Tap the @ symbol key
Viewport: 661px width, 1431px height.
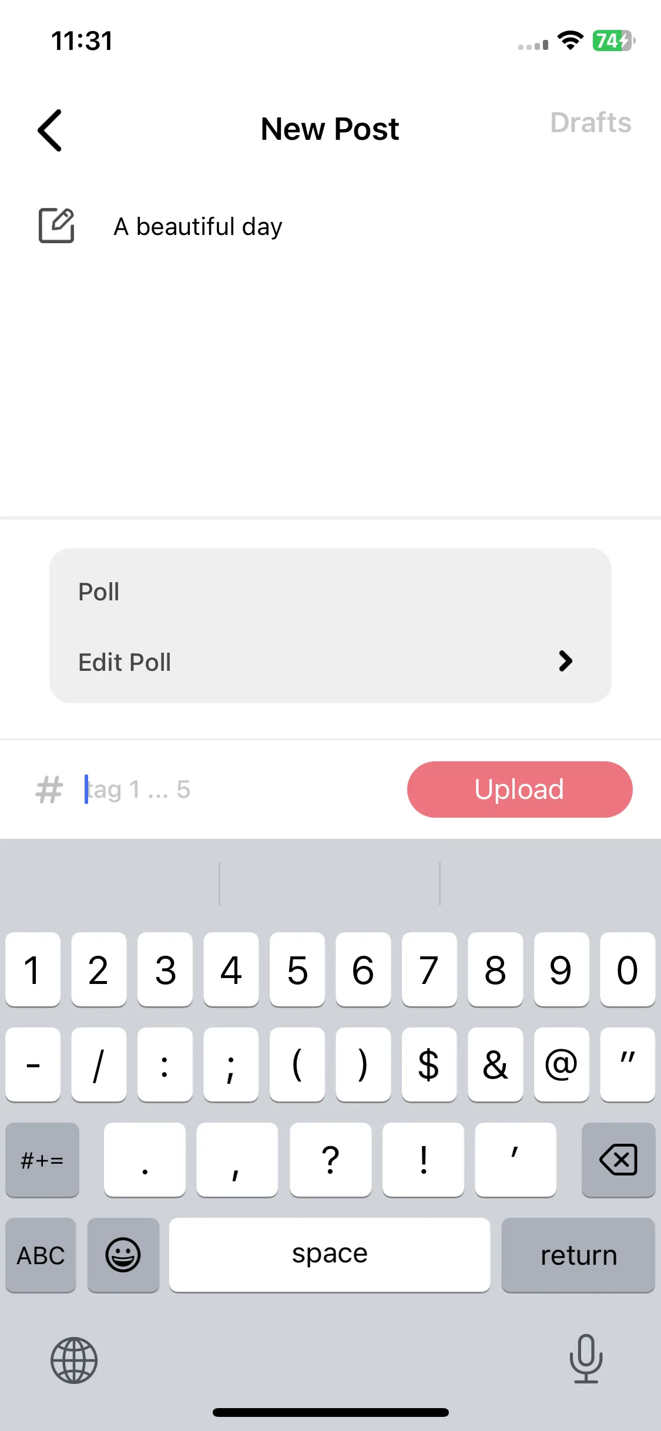click(561, 1064)
